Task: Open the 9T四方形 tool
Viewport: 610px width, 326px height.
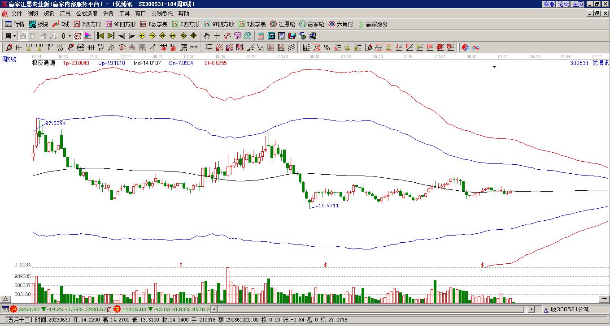Action: (x=218, y=24)
